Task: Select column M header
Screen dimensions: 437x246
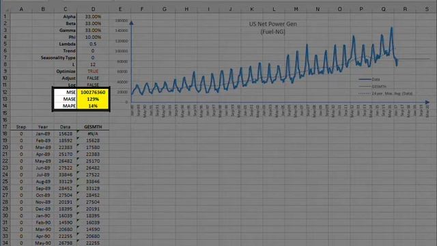Action: [x=296, y=9]
